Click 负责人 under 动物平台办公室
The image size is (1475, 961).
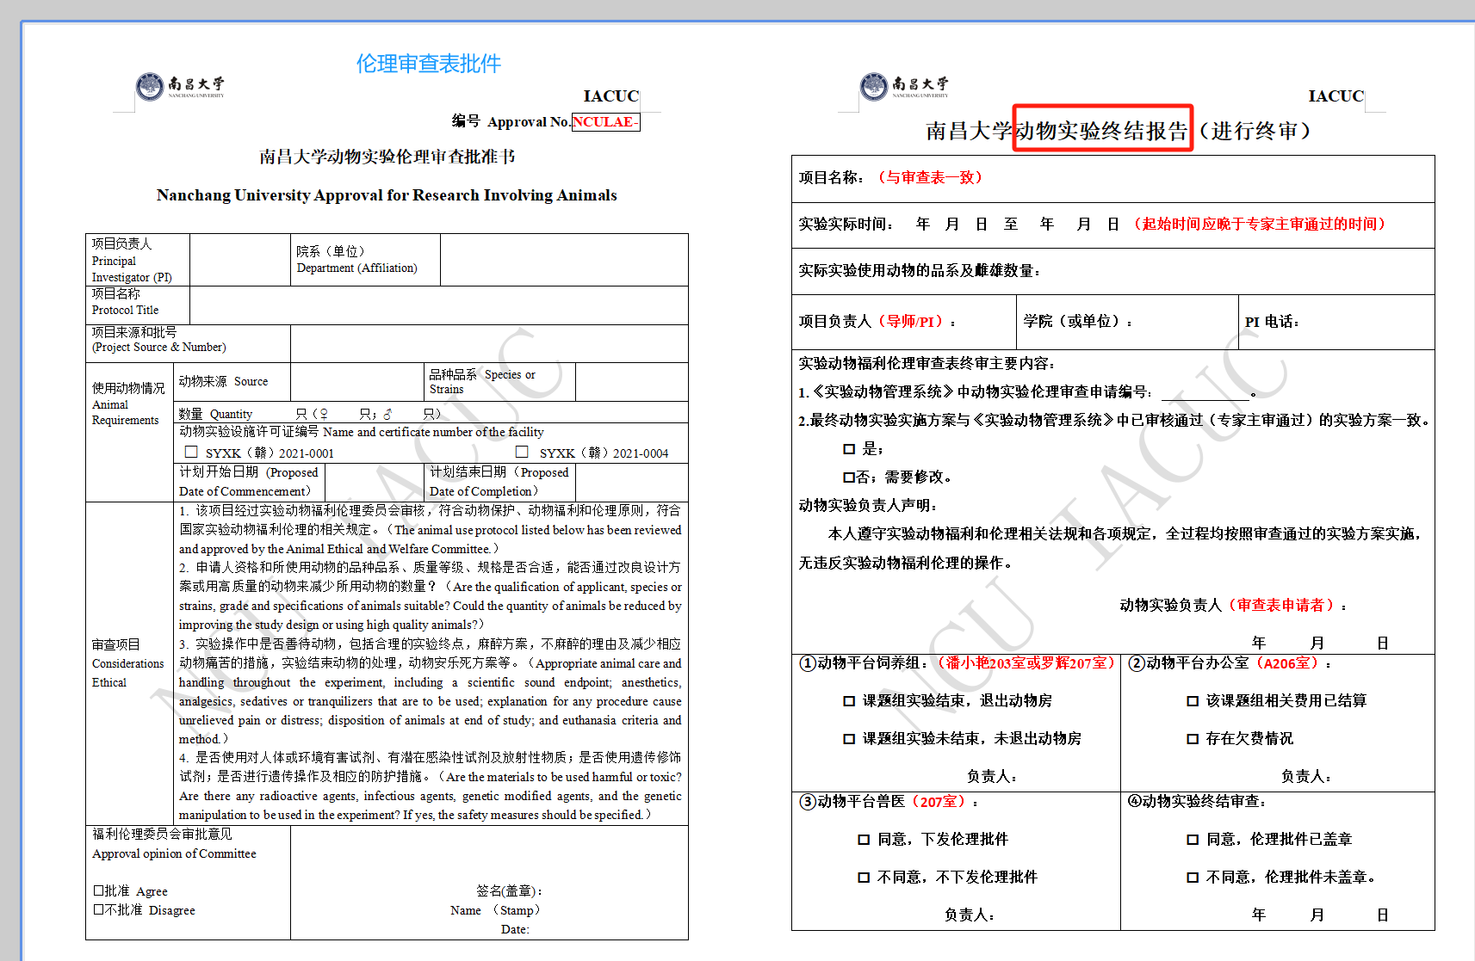click(1306, 777)
